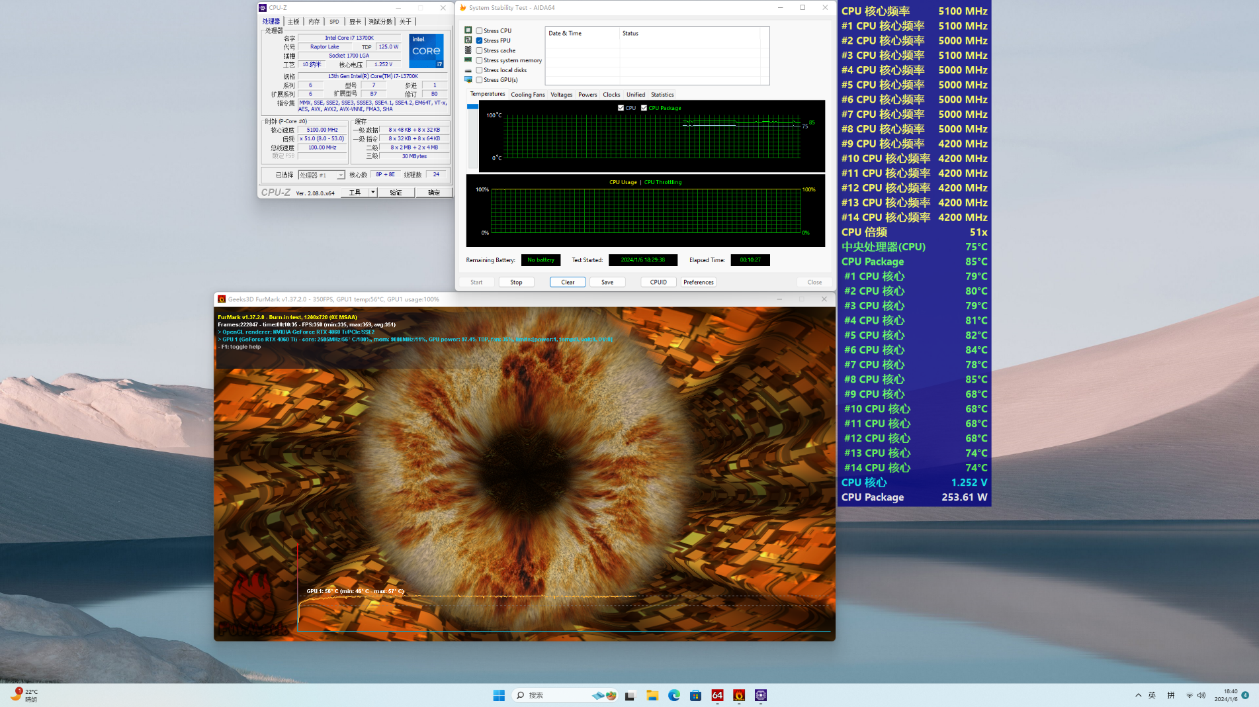Open the 内存 tab in CPU-Z
This screenshot has height=707, width=1259.
click(314, 21)
